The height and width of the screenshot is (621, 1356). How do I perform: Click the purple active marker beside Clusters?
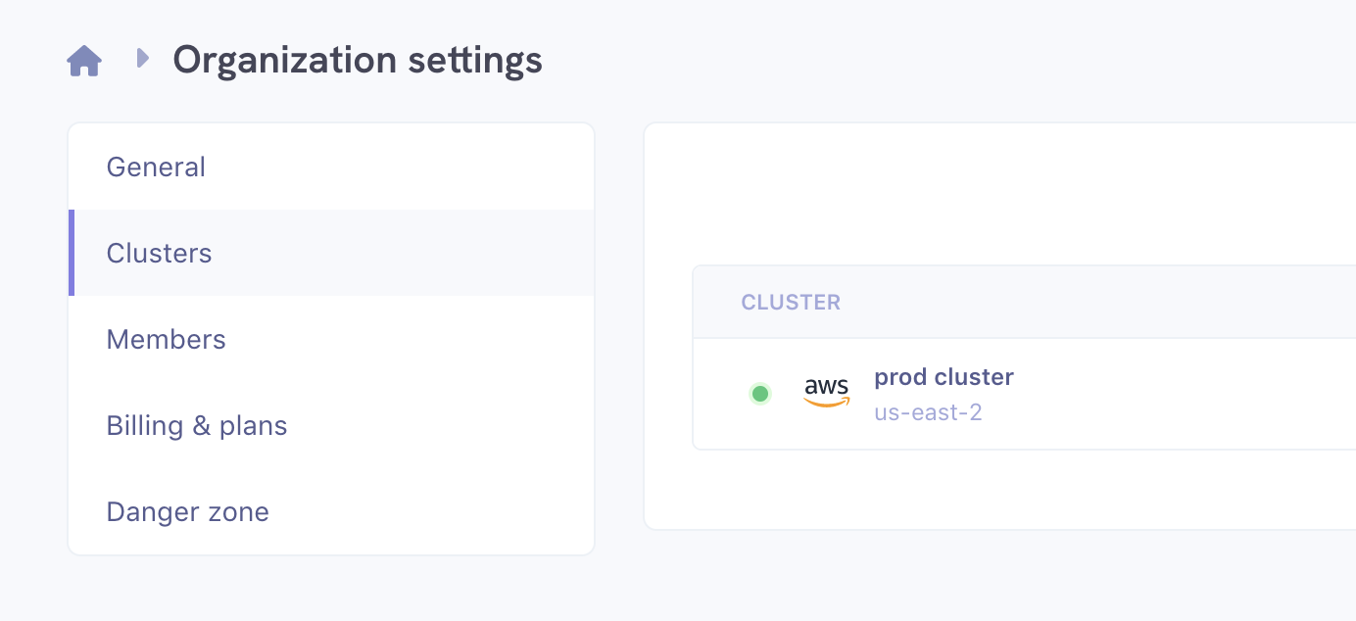coord(72,253)
